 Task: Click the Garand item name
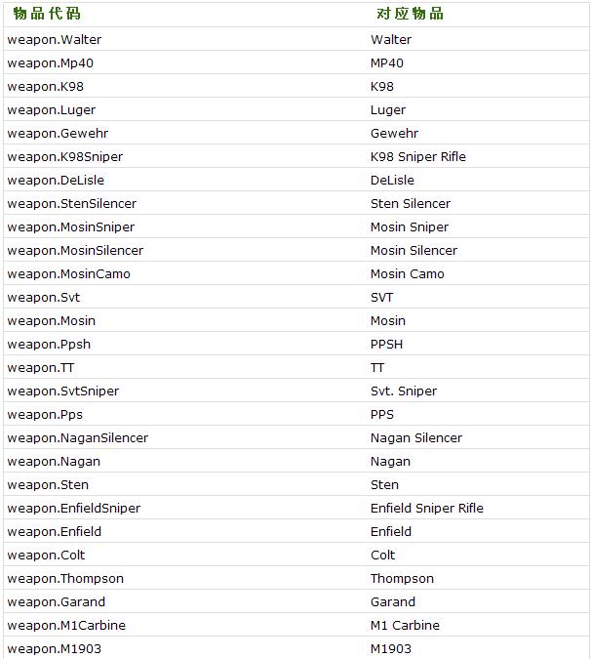click(393, 602)
